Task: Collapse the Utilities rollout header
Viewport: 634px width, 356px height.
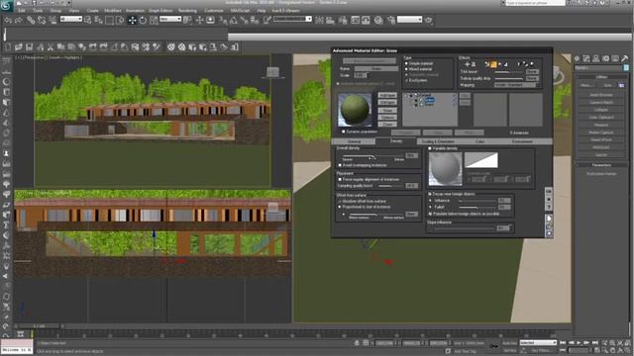Action: pyautogui.click(x=601, y=77)
